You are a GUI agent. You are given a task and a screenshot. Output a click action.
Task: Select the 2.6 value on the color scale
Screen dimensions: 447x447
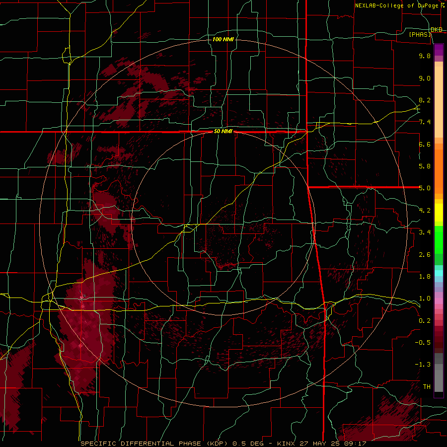click(x=425, y=255)
